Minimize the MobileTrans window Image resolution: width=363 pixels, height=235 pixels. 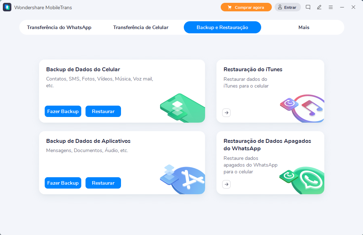point(342,7)
